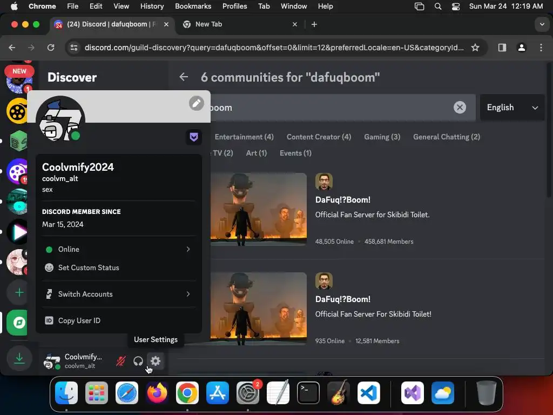Image resolution: width=553 pixels, height=415 pixels.
Task: Click thumbnail of 48,505 Online server
Action: click(x=259, y=209)
